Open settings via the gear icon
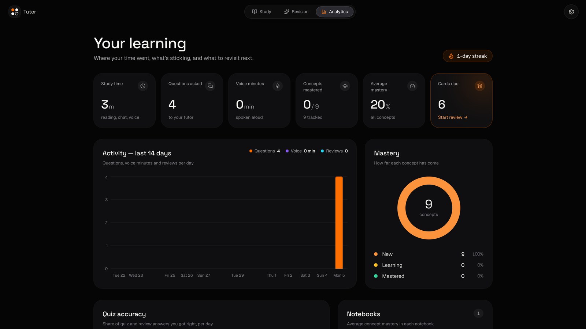 (571, 12)
